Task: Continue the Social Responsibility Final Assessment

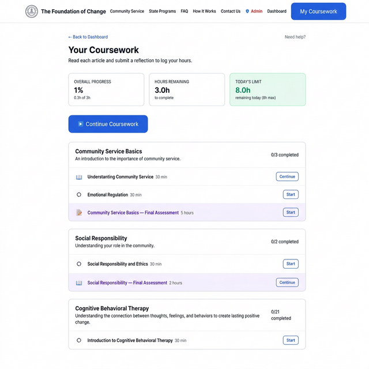Action: coord(287,283)
